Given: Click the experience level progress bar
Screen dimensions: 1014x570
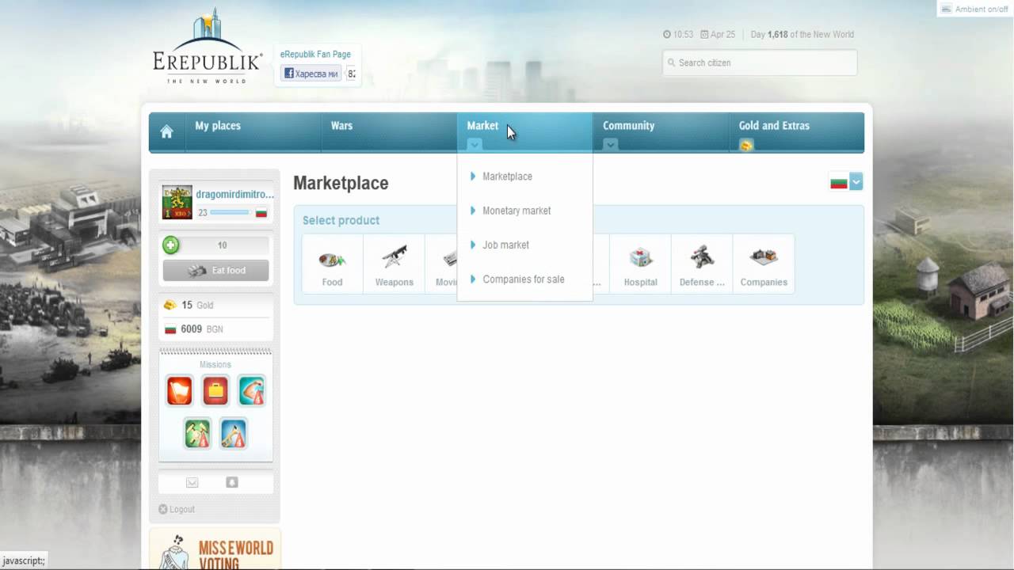Looking at the screenshot, I should coord(231,212).
